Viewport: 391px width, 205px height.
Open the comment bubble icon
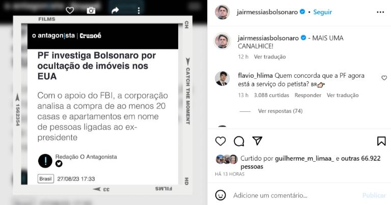click(239, 141)
